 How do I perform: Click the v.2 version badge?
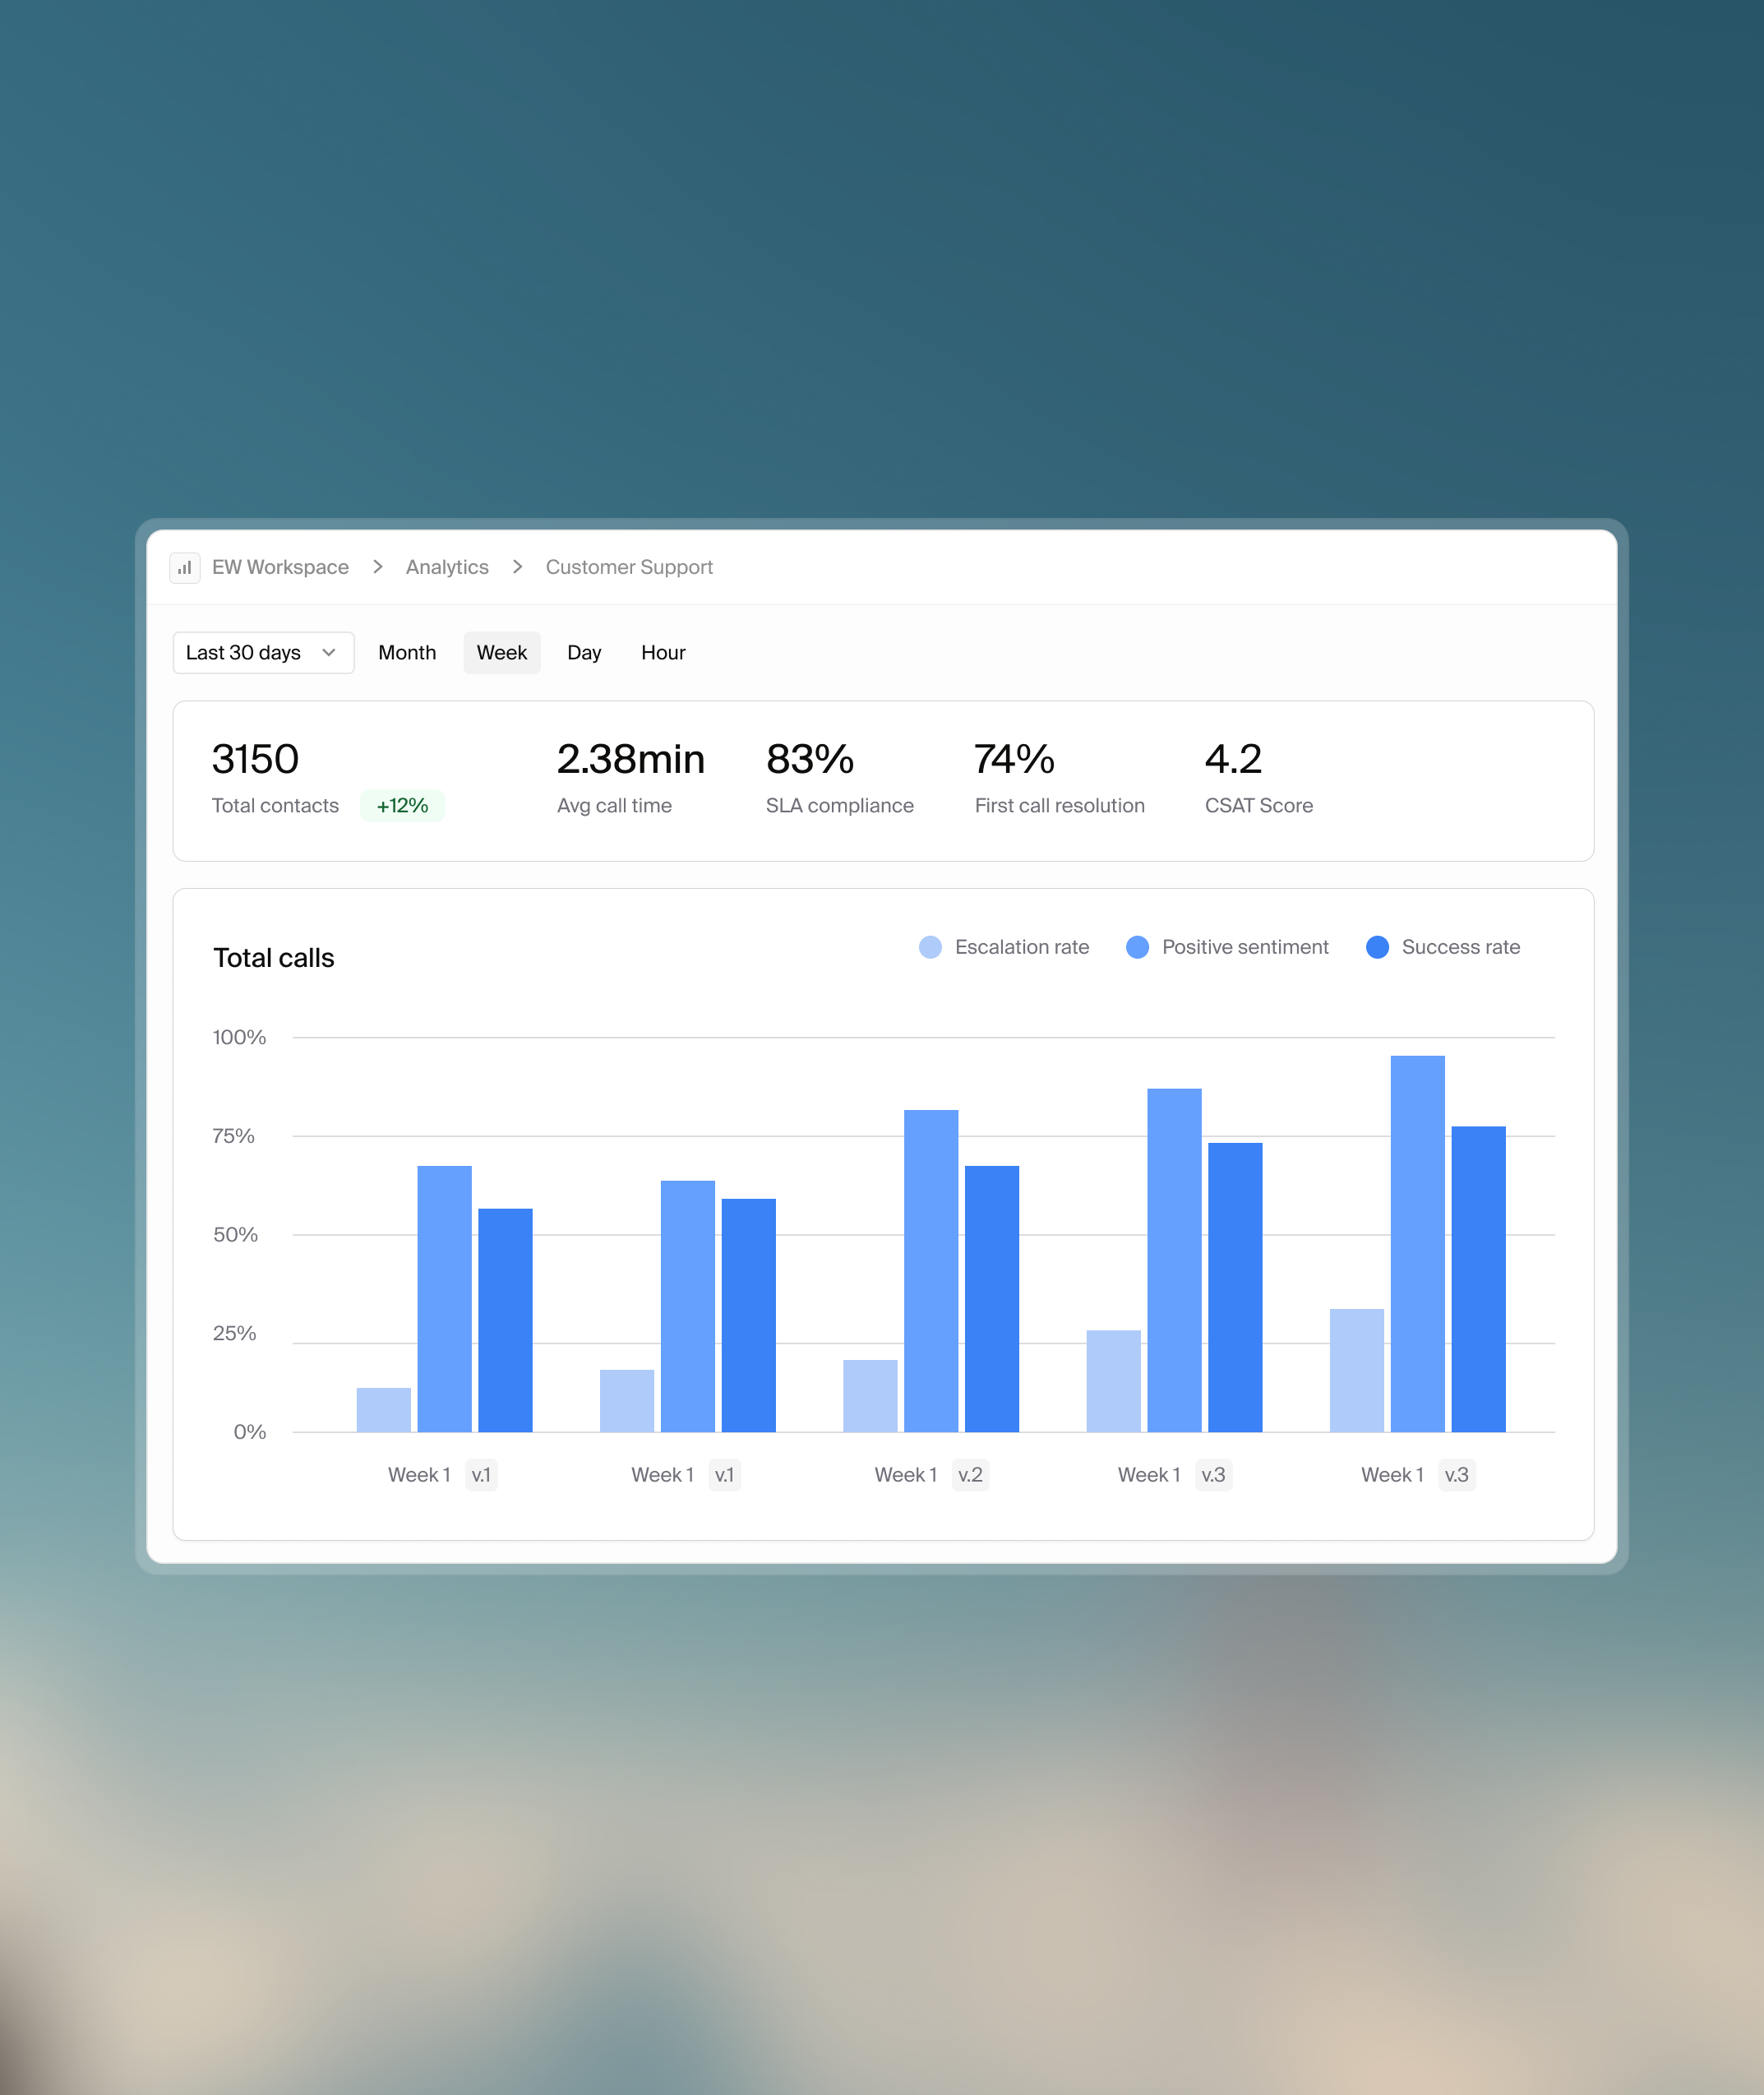pyautogui.click(x=970, y=1475)
